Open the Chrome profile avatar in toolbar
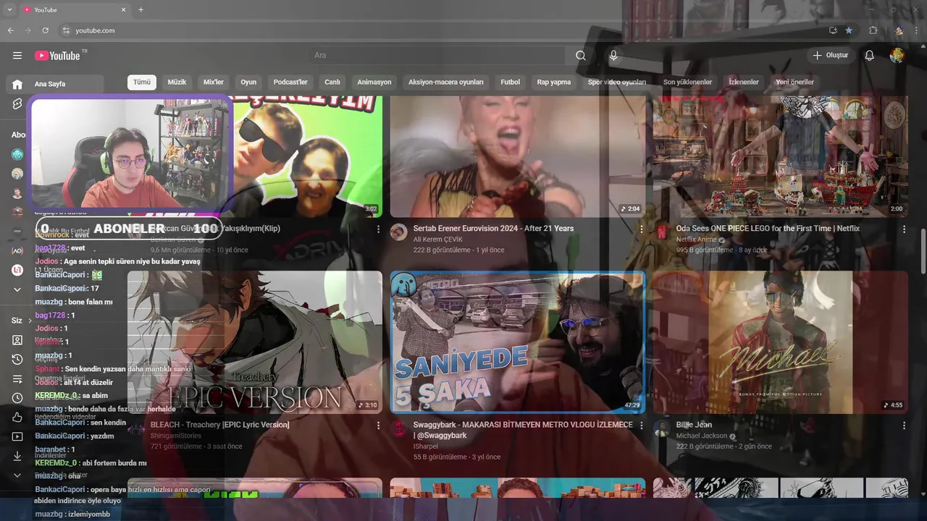 click(x=899, y=30)
